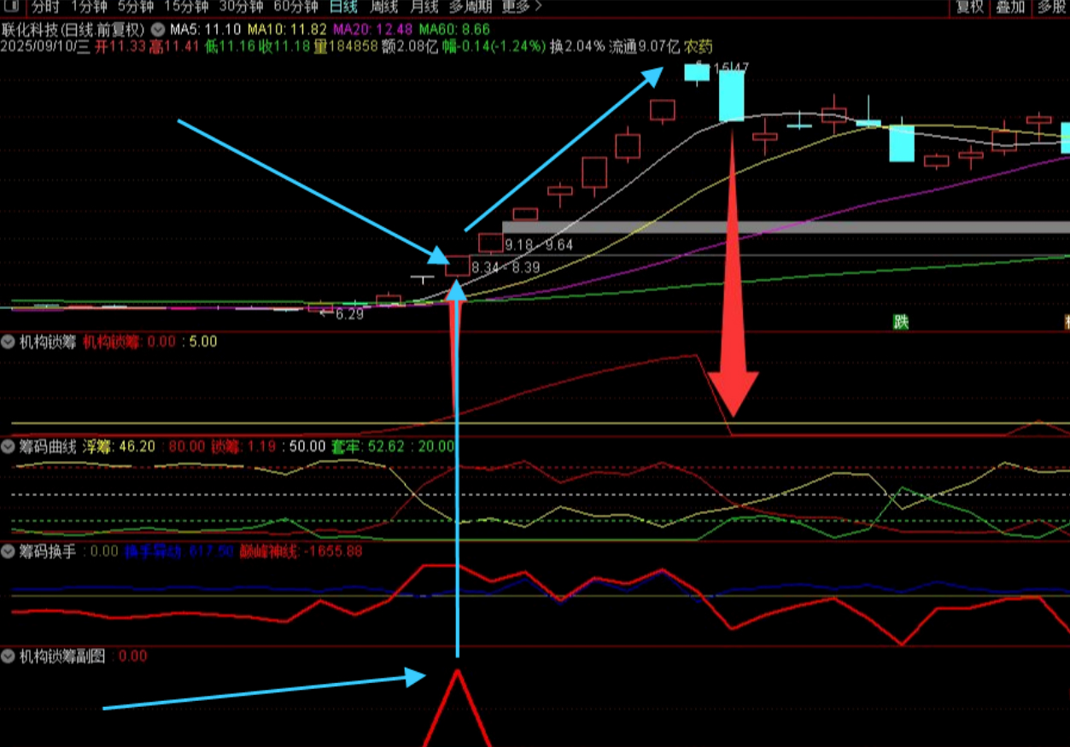Switch to the 分时 tab
1070x747 pixels.
46,8
